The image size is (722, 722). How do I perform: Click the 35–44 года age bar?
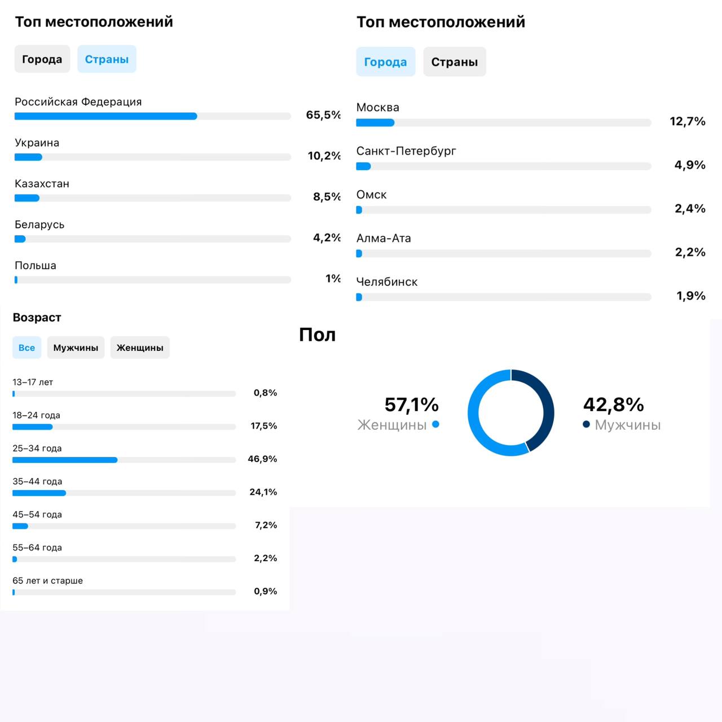click(124, 493)
